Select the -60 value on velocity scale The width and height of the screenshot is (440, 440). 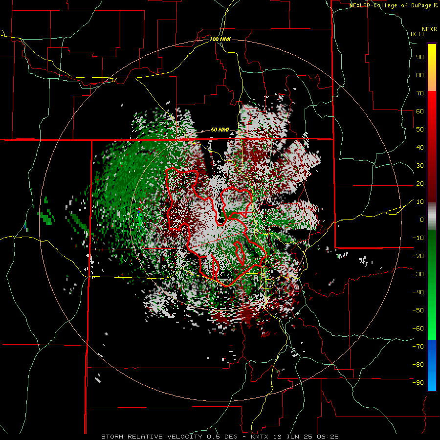click(x=418, y=329)
